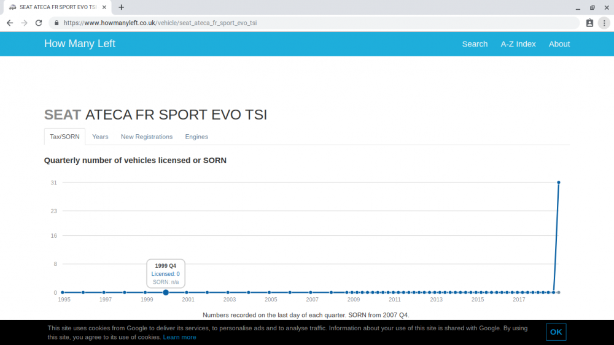Viewport: 614px width, 345px height.
Task: Switch to the Tax/SORN tab
Action: click(x=64, y=137)
